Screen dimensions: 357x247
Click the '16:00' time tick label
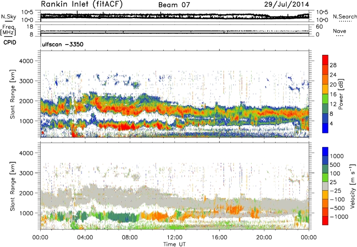click(219, 238)
